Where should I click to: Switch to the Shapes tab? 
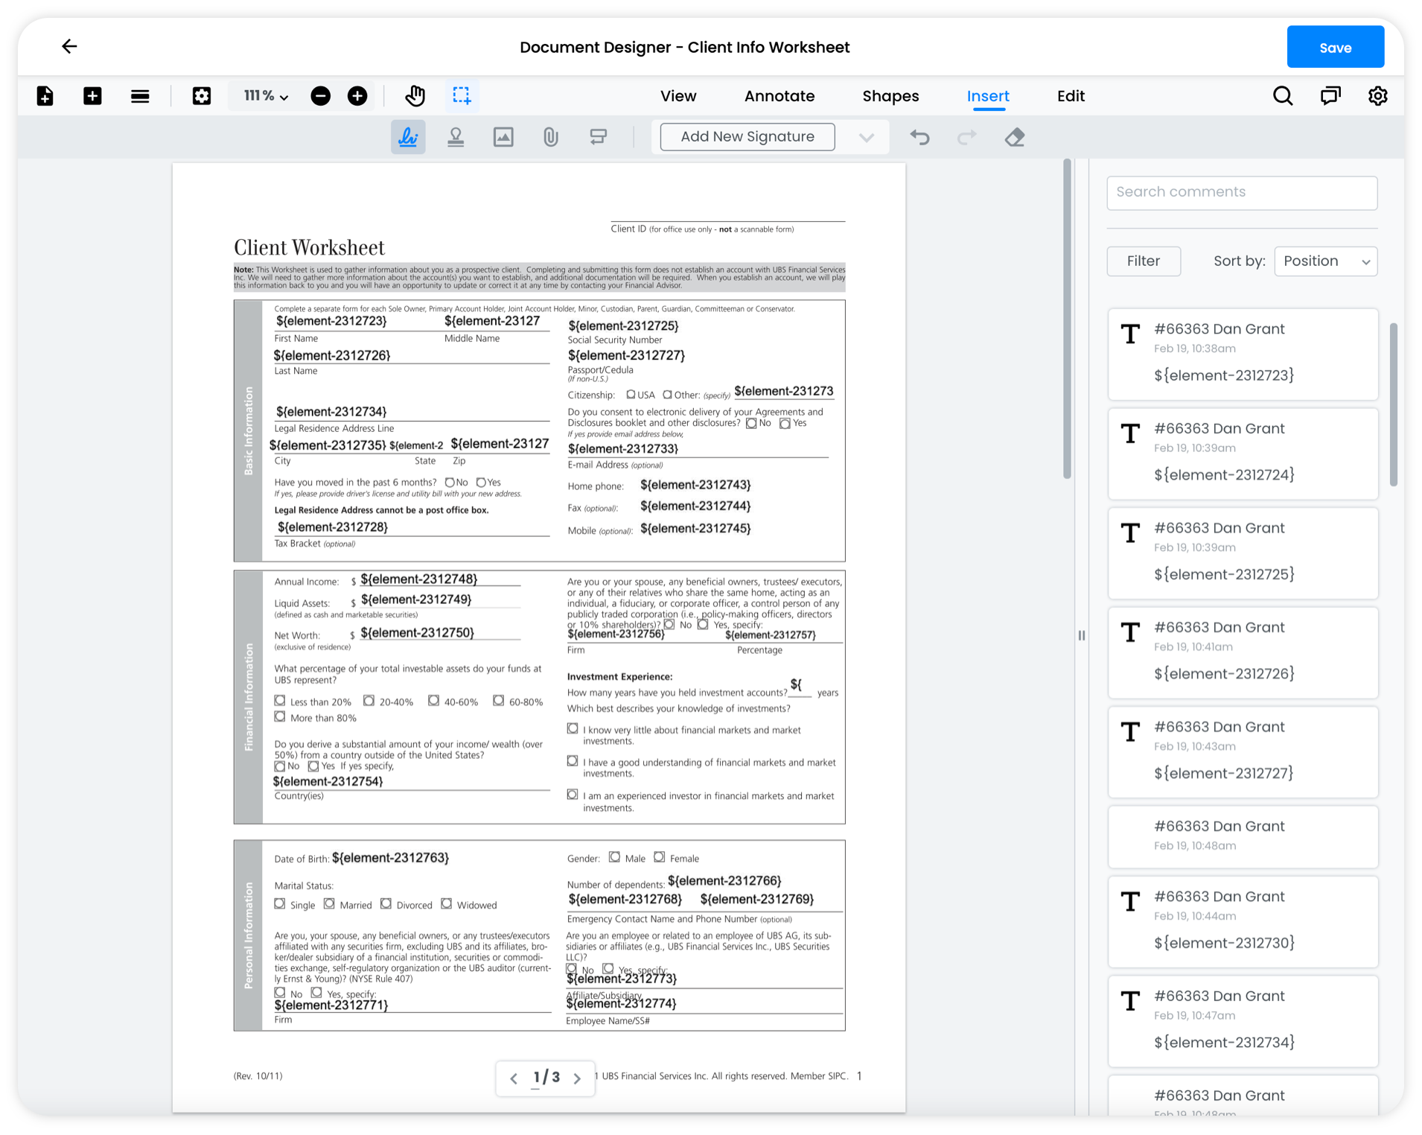(x=890, y=95)
